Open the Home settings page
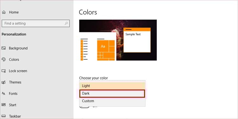This screenshot has width=238, height=119. click(x=14, y=12)
